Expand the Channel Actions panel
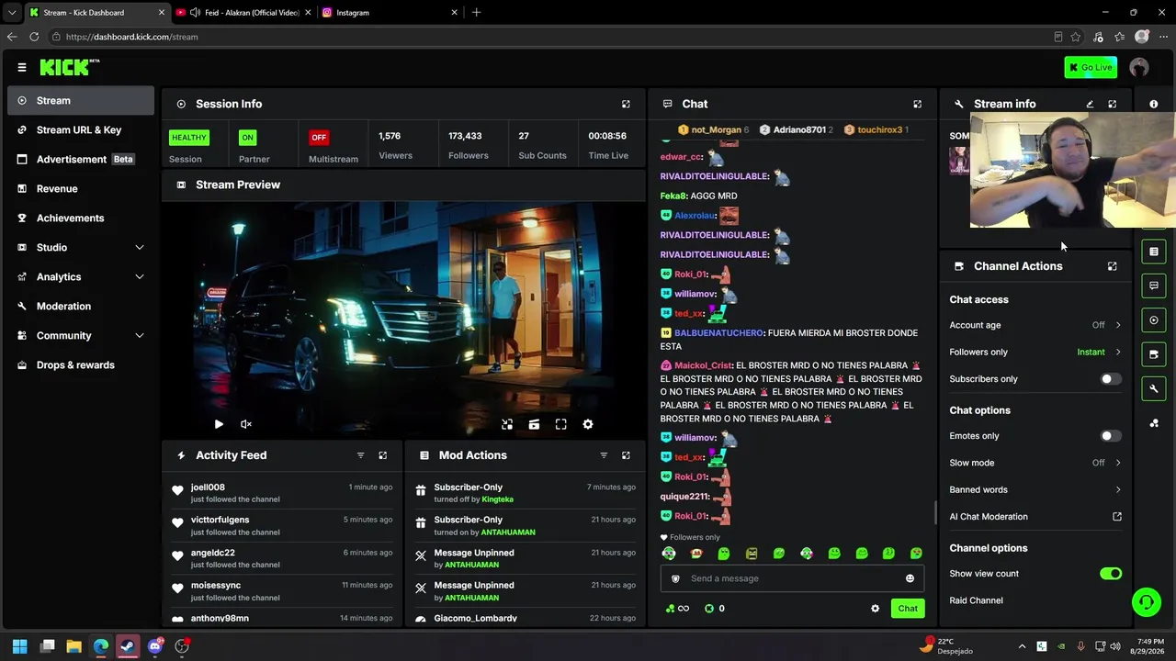Viewport: 1176px width, 661px height. 1112,266
